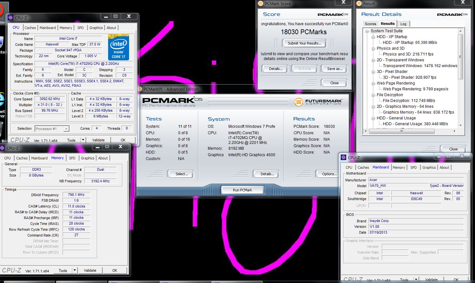Click Close button in Result window
Screen dimensions: 475x283
pyautogui.click(x=453, y=149)
